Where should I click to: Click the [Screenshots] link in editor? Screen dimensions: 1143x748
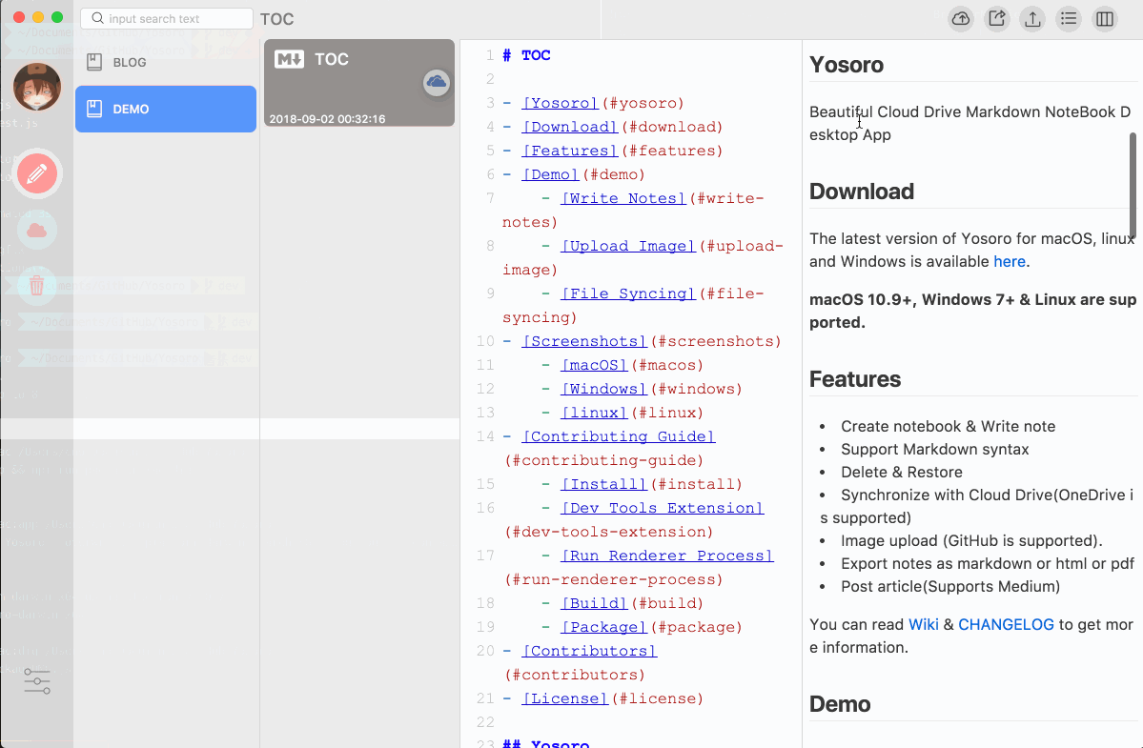(584, 341)
